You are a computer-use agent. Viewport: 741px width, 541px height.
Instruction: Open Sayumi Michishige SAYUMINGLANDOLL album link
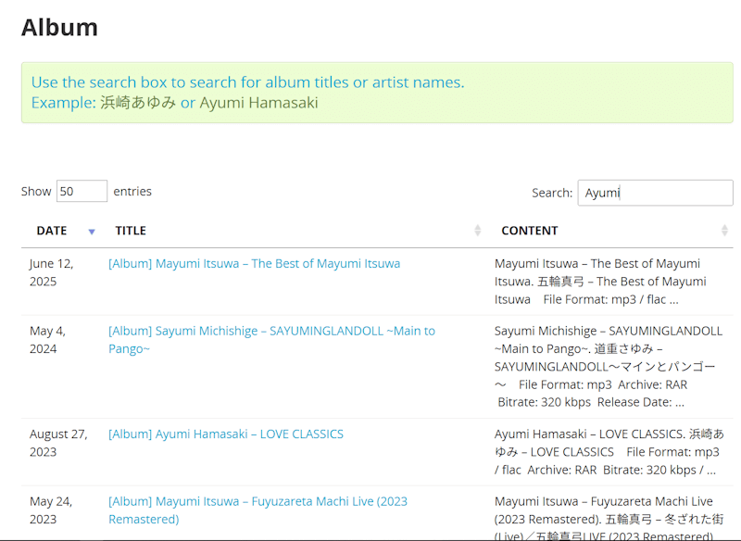[271, 340]
